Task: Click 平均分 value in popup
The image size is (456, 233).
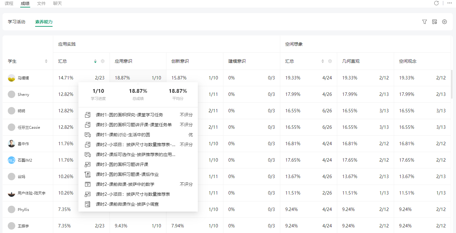Action: [178, 91]
